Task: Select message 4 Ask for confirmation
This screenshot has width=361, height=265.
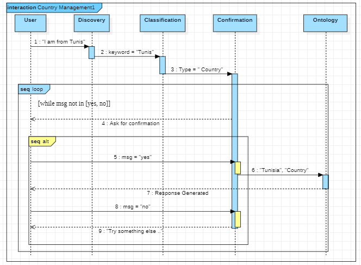Action: [131, 124]
